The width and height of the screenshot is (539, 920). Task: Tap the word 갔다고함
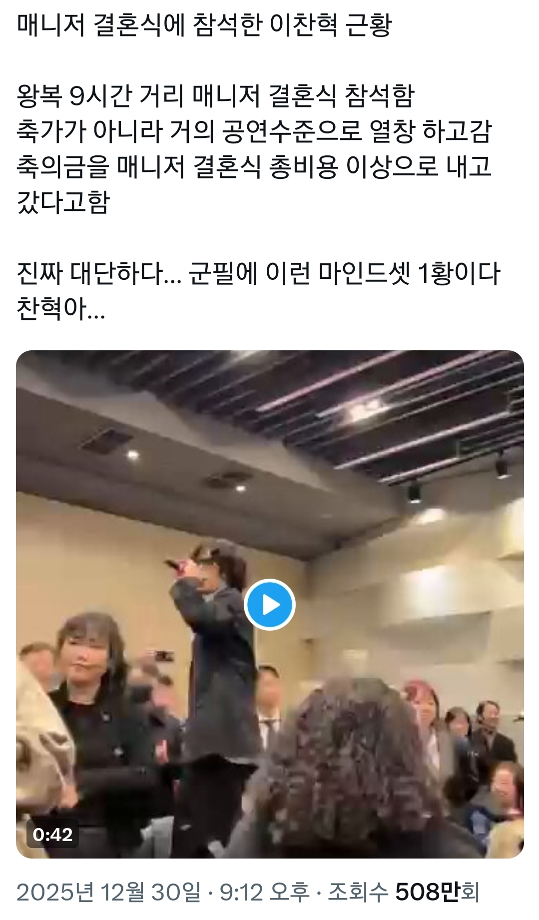pyautogui.click(x=63, y=202)
